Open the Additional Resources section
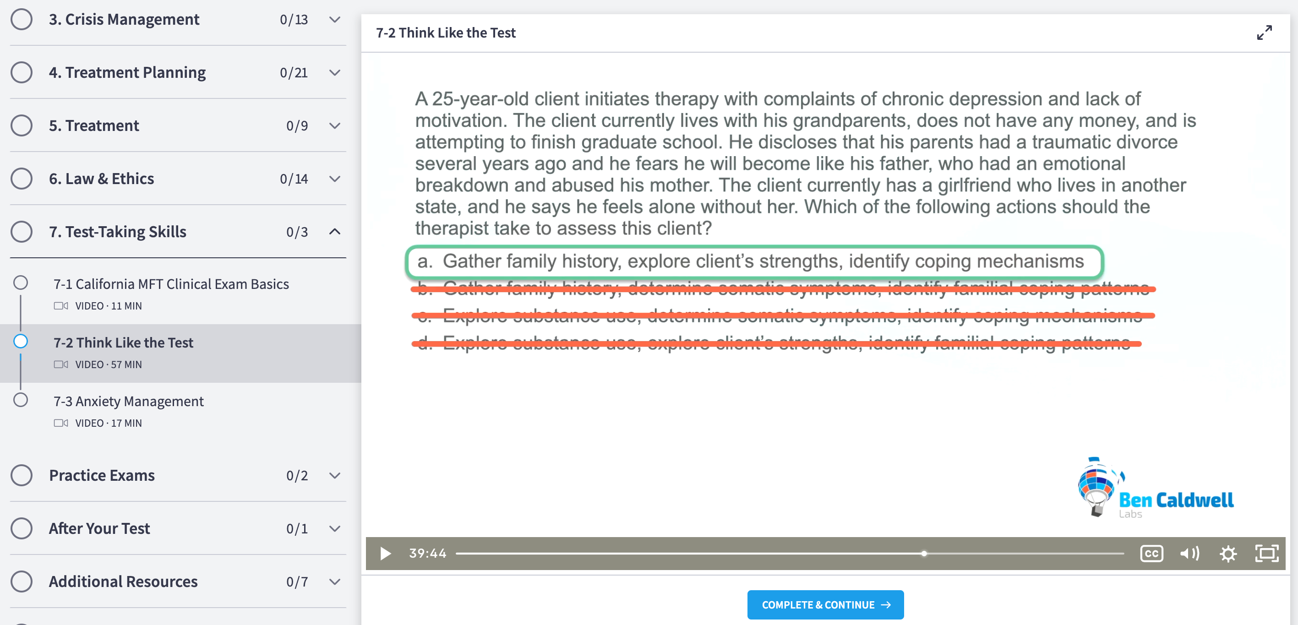The height and width of the screenshot is (625, 1298). tap(123, 581)
